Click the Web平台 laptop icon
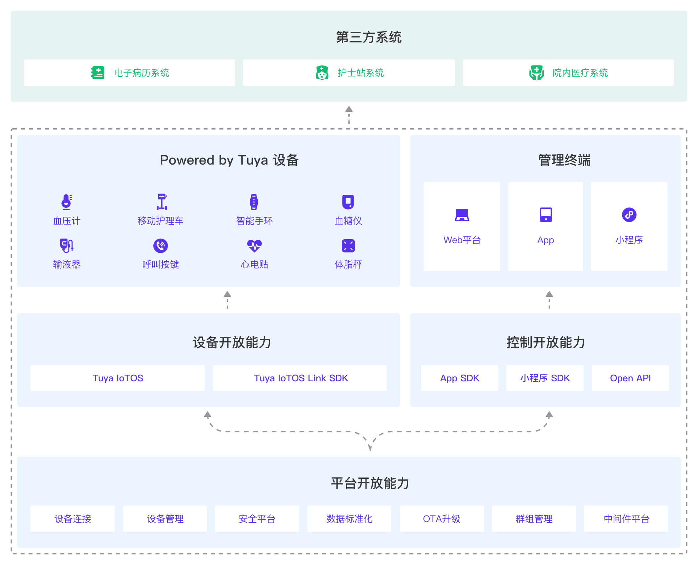 [x=462, y=215]
